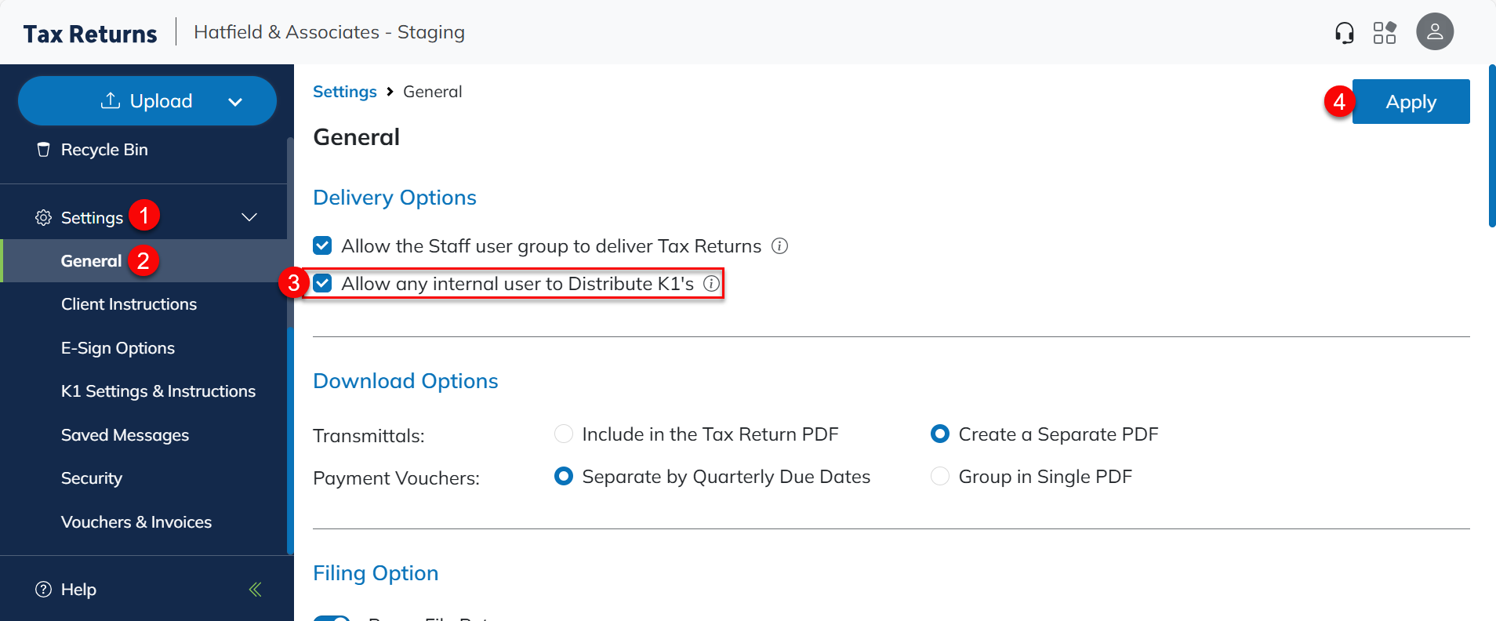Collapse the Settings menu chevron
This screenshot has width=1496, height=621.
click(249, 217)
